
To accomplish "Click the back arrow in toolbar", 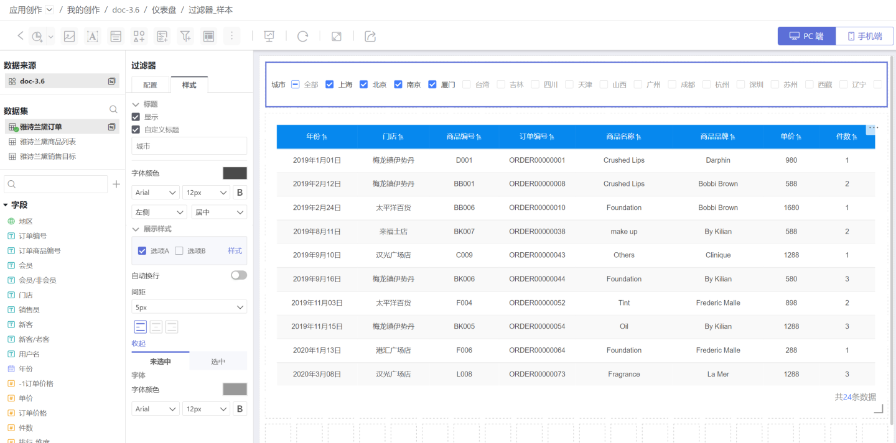I will pyautogui.click(x=20, y=36).
